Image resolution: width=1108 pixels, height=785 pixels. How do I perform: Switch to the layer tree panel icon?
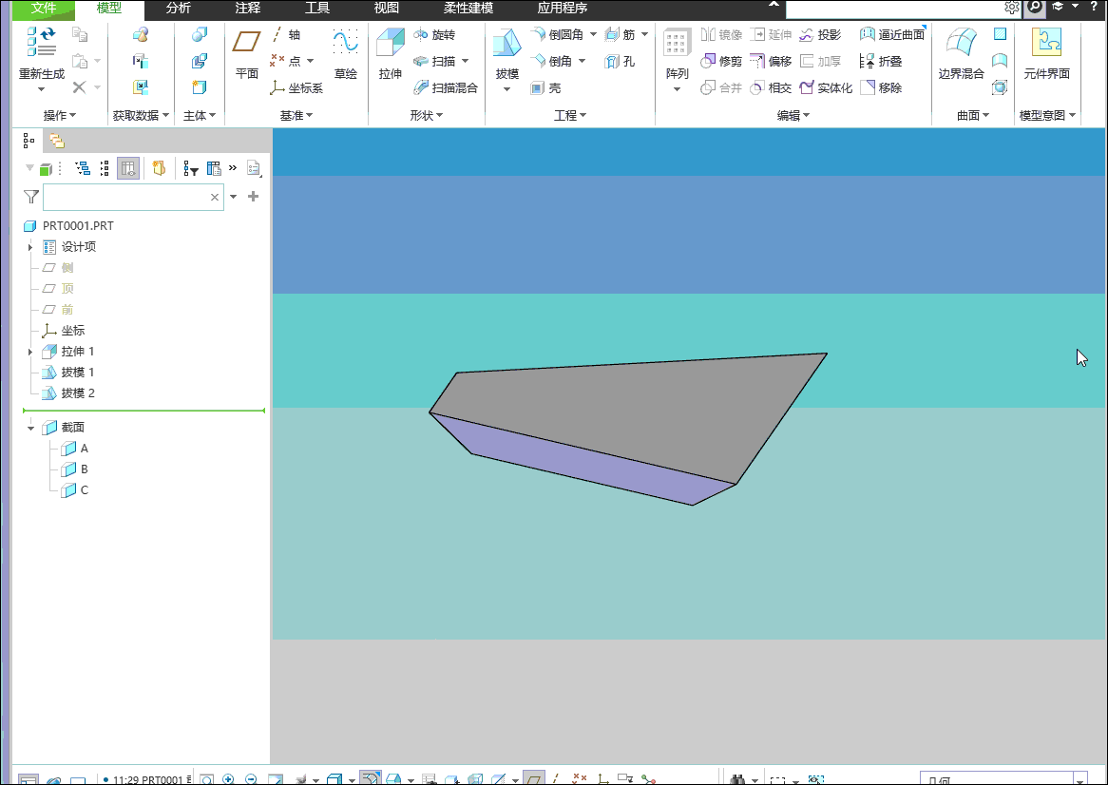57,141
